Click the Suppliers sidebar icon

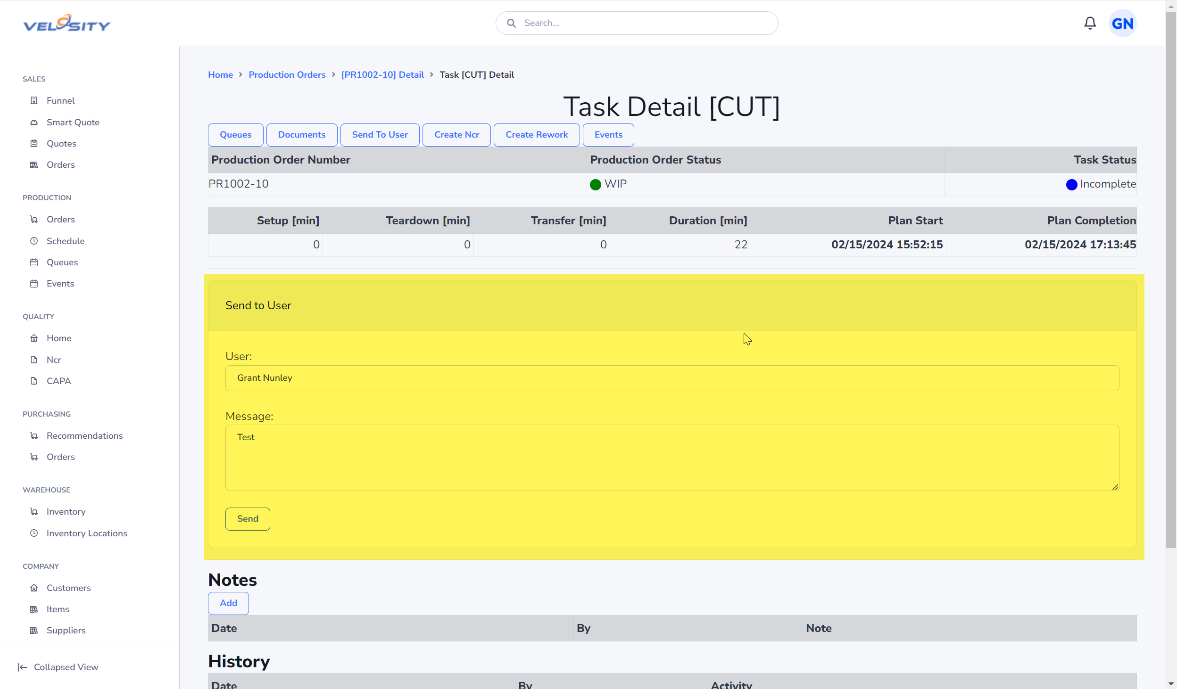click(x=34, y=630)
